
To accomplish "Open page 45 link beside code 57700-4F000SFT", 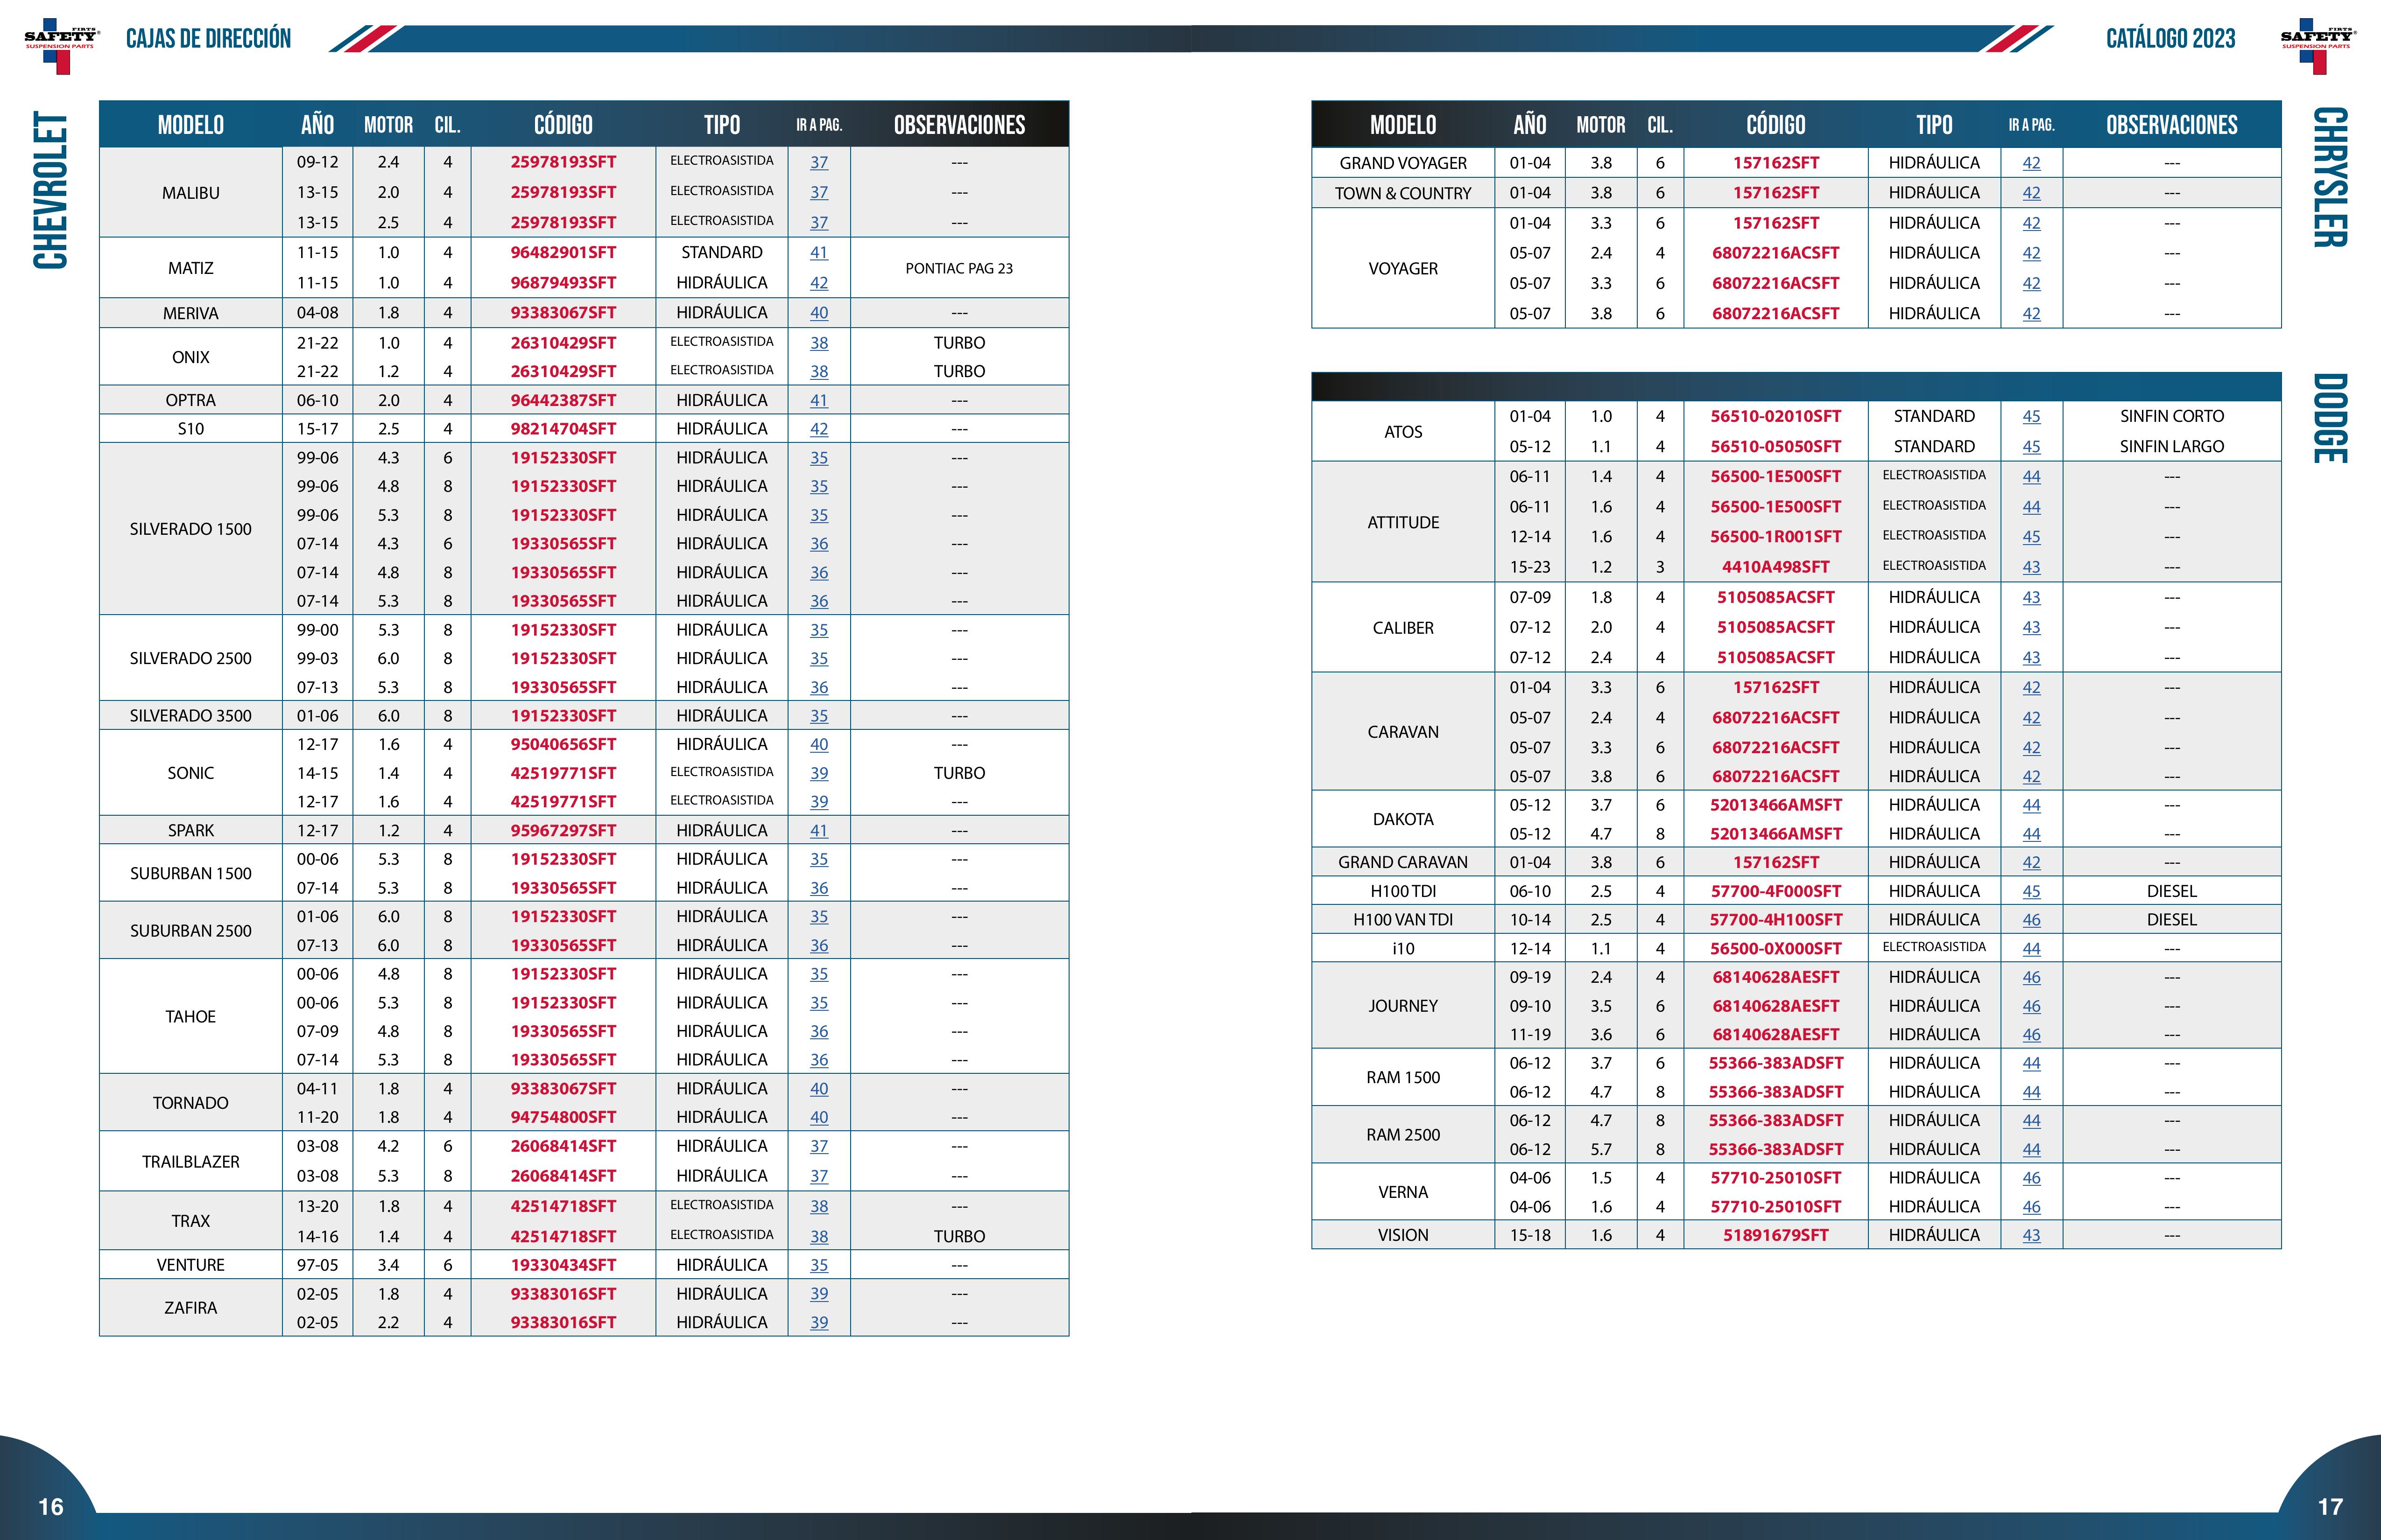I will coord(2032,891).
